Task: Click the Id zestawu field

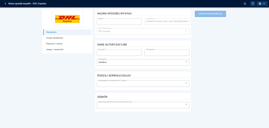Action: pos(167,22)
